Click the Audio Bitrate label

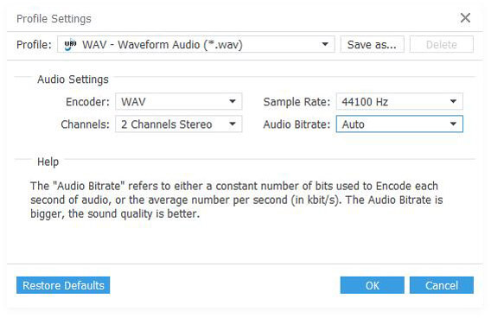(297, 124)
